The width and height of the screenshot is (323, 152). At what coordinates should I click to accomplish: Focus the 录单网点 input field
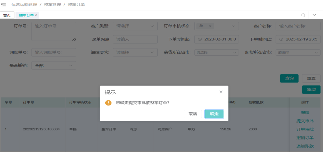[135, 39]
